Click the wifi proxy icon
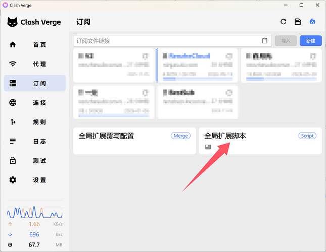 (13, 64)
